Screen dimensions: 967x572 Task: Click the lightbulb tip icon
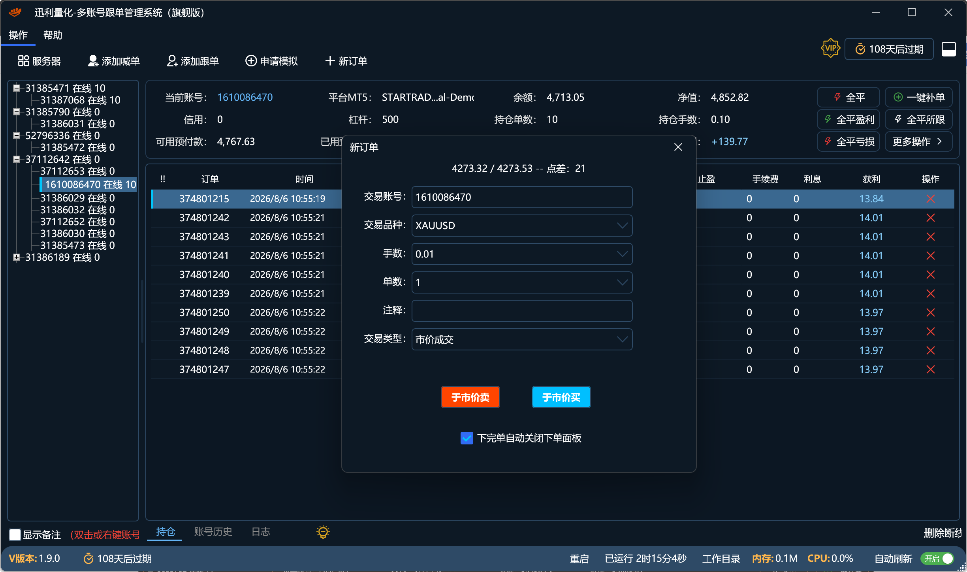pos(323,532)
